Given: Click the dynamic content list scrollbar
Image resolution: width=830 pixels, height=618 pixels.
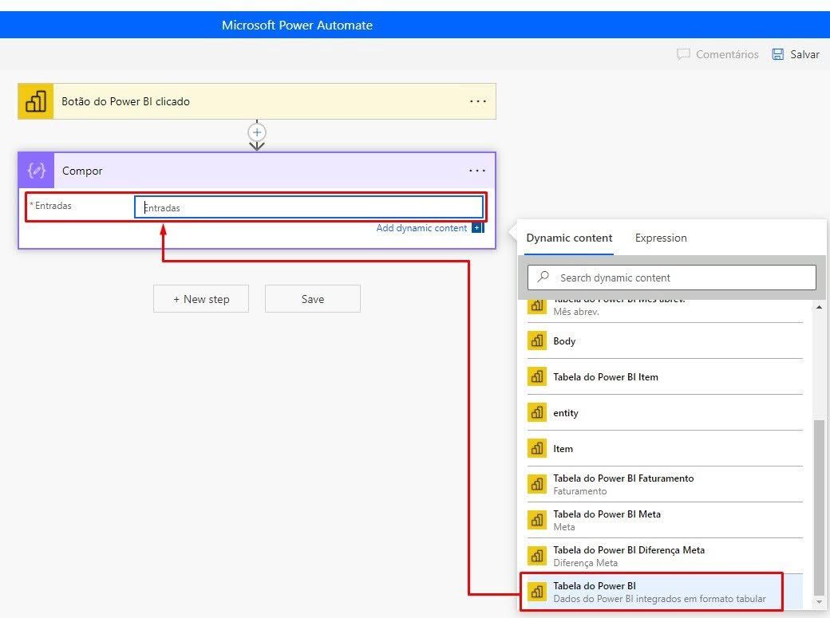Looking at the screenshot, I should click(x=819, y=502).
